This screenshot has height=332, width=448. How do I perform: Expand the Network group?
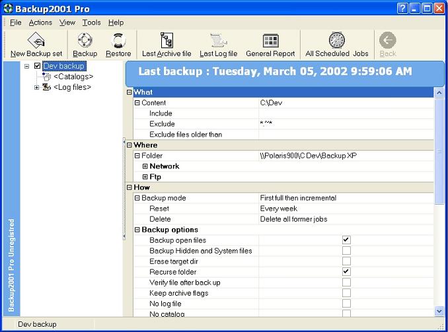[x=145, y=166]
